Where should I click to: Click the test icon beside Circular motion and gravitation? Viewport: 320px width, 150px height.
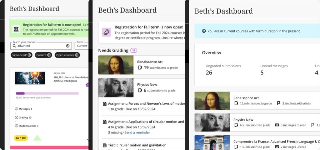click(x=105, y=145)
